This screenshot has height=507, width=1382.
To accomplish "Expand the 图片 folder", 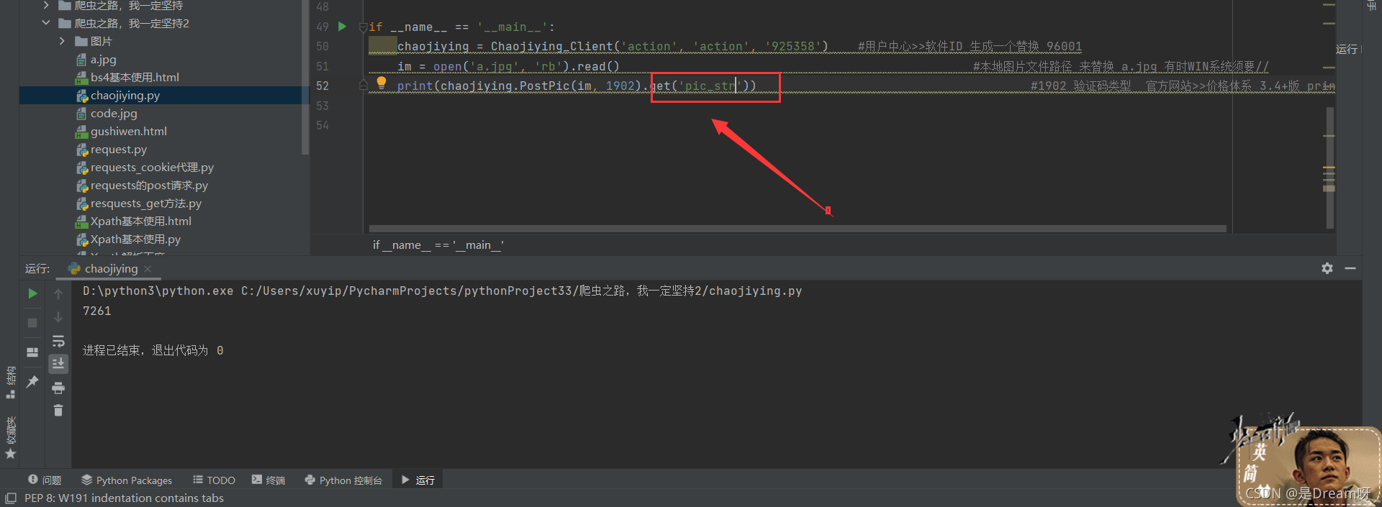I will pos(63,41).
